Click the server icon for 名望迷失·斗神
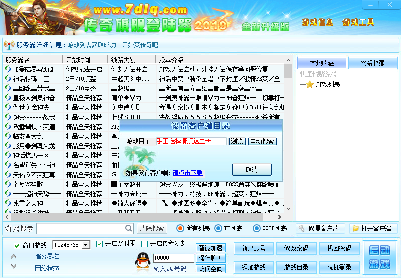 pyautogui.click(x=8, y=165)
